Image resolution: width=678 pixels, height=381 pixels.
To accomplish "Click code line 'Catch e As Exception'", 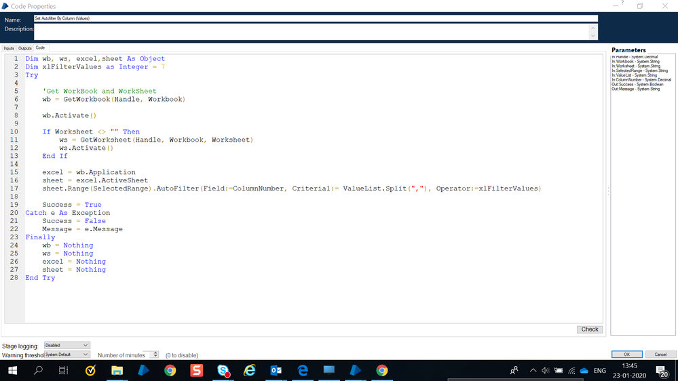I will (67, 213).
